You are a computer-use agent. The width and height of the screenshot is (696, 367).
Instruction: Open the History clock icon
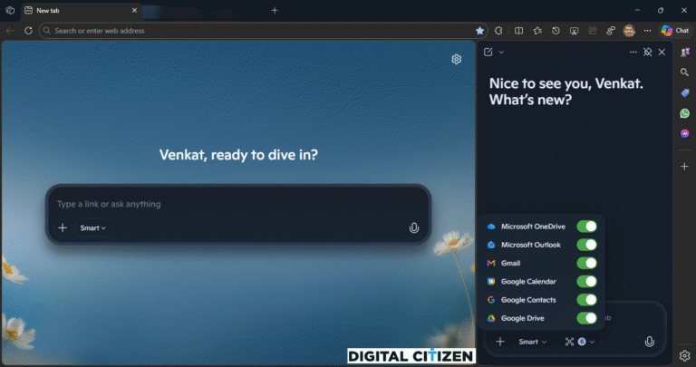(556, 31)
